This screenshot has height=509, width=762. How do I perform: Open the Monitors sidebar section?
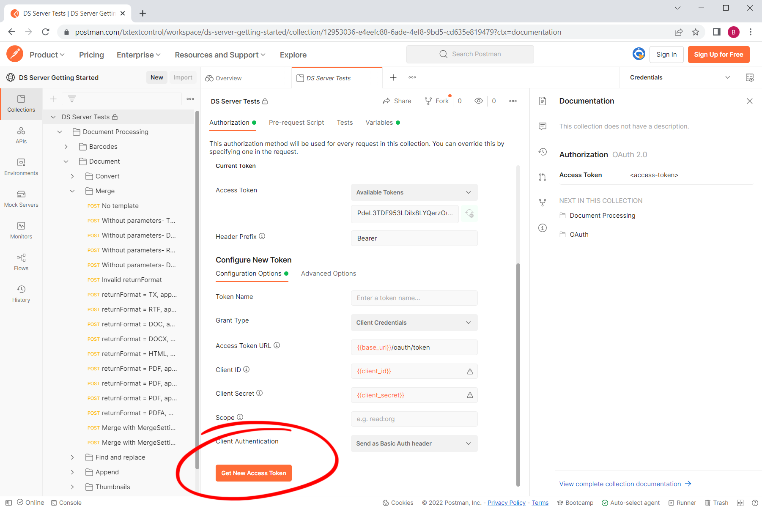tap(21, 231)
